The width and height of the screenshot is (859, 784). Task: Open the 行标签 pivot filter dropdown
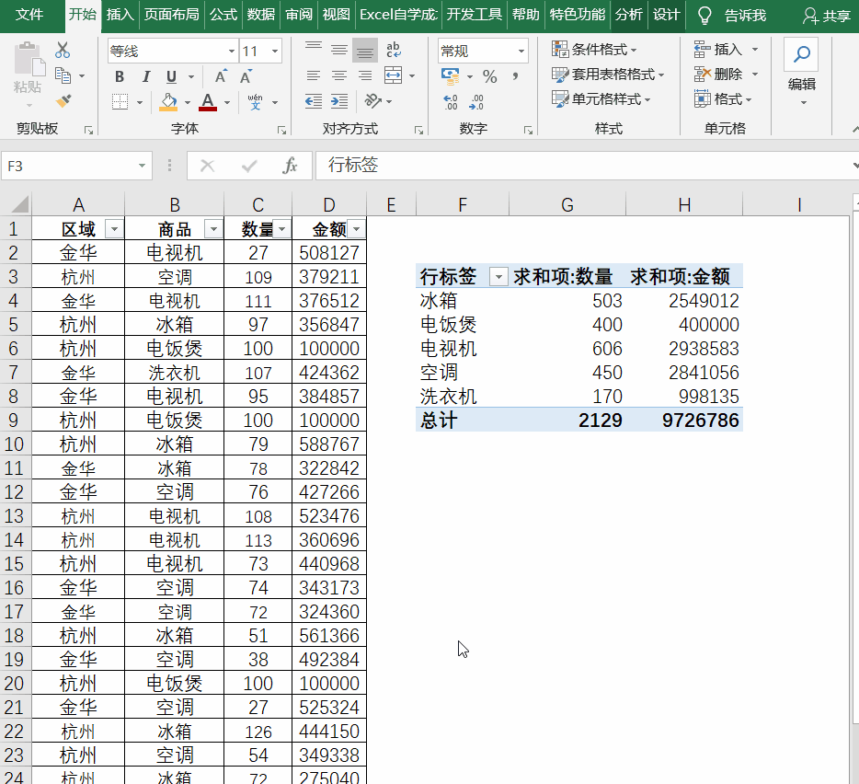click(498, 276)
